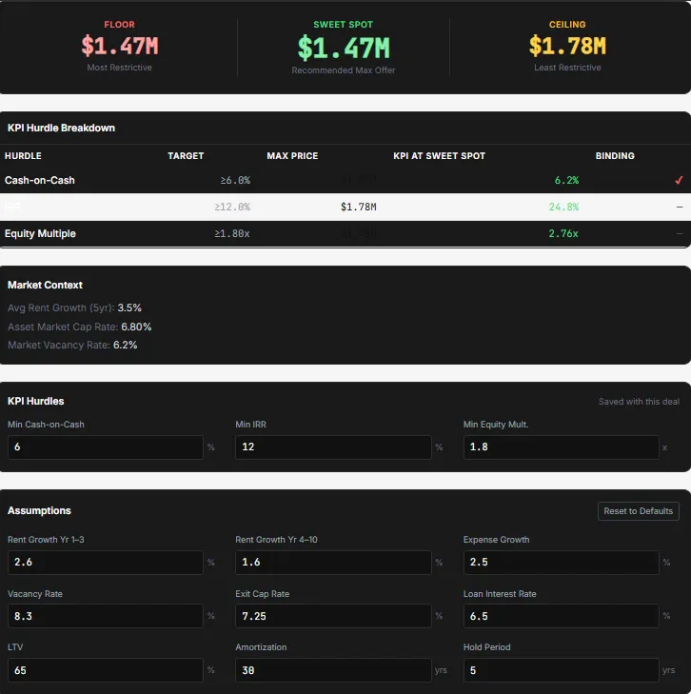Click the Sweet Spot $1.47M value
The height and width of the screenshot is (694, 691).
[x=344, y=48]
